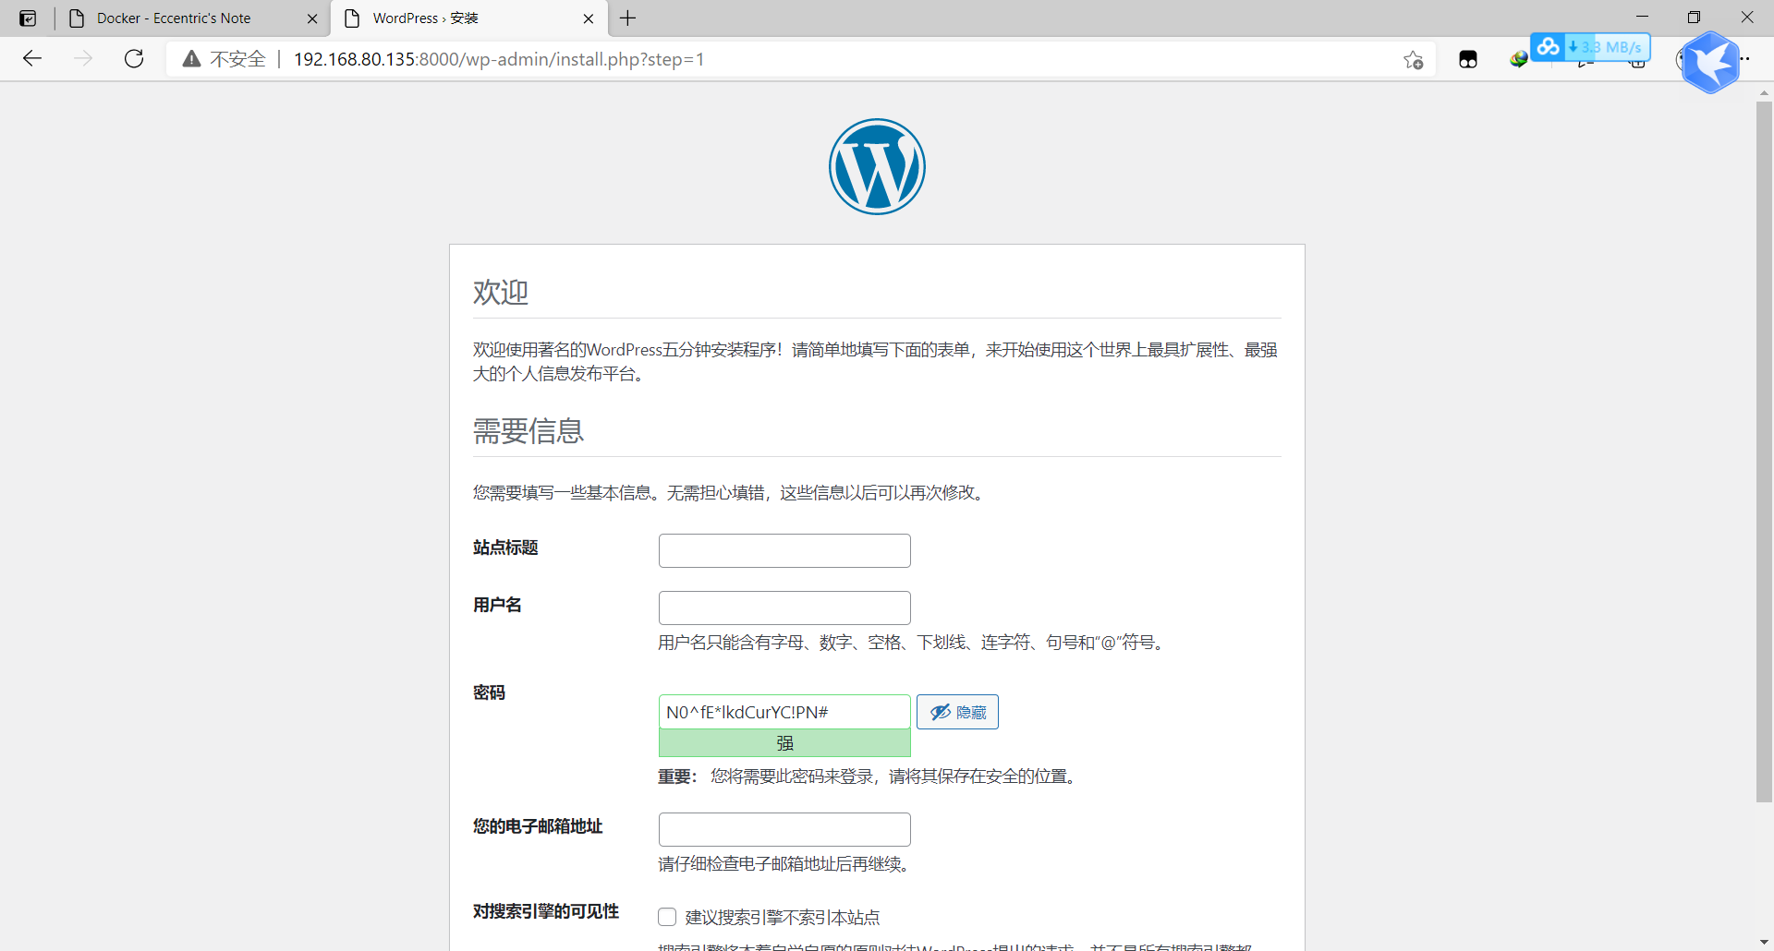Toggle password visibility with 隐藏 button
1774x951 pixels.
[957, 712]
